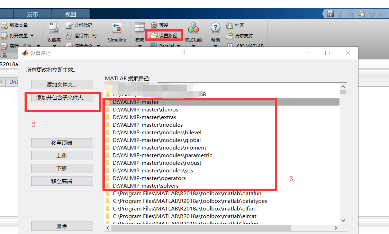The image size is (389, 234).
Task: Click Analyze Code (分析代码) icon
Action: pos(69,26)
